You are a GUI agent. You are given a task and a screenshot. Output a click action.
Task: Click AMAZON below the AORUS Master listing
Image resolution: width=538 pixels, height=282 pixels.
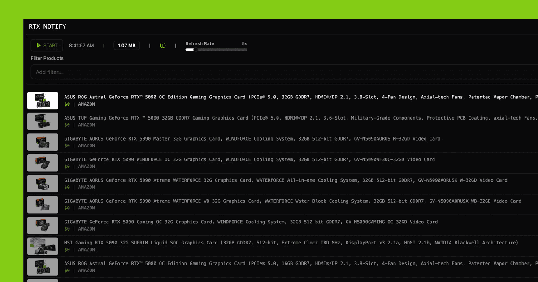pos(86,145)
